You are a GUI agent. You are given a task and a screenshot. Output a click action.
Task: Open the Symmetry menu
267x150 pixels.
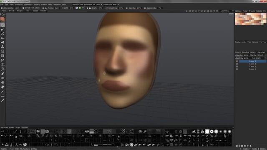coord(28,5)
